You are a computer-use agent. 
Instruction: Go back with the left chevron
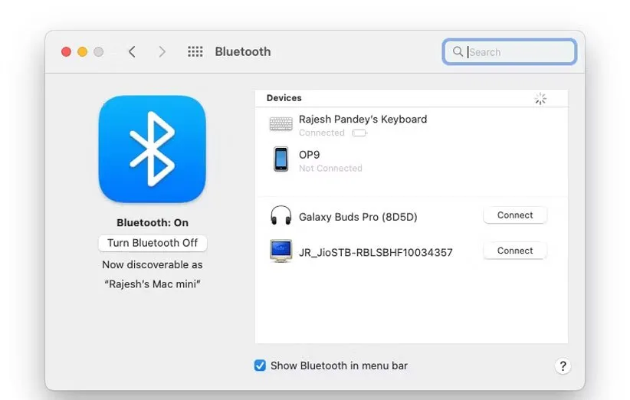tap(132, 51)
